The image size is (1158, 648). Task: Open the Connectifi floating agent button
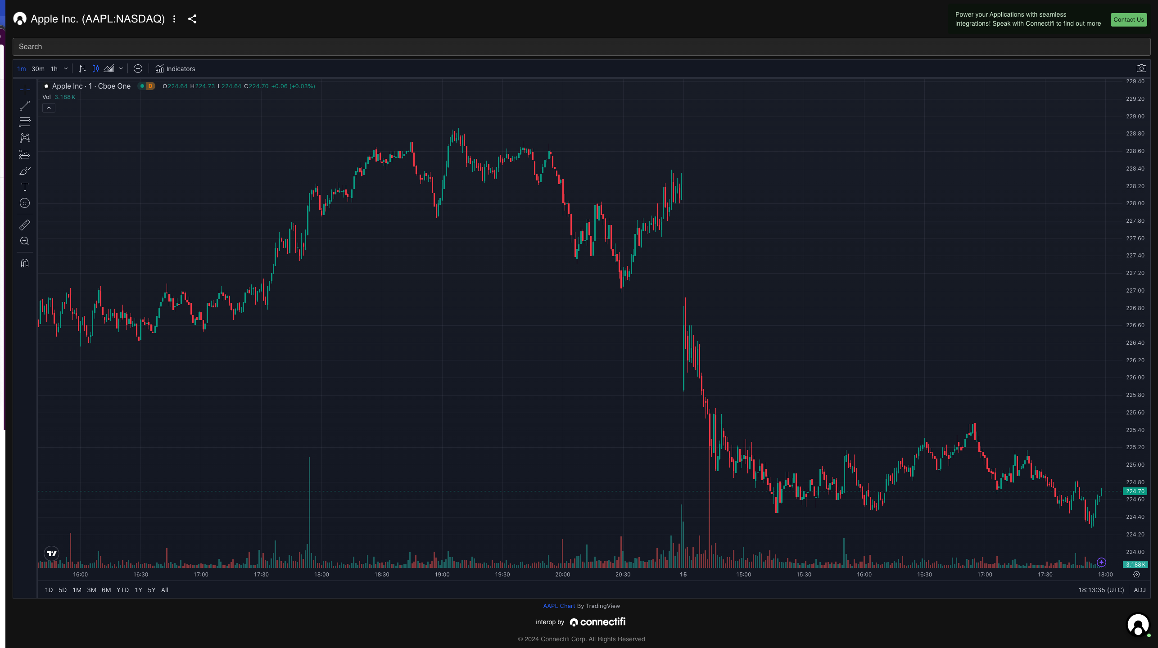click(x=1138, y=625)
